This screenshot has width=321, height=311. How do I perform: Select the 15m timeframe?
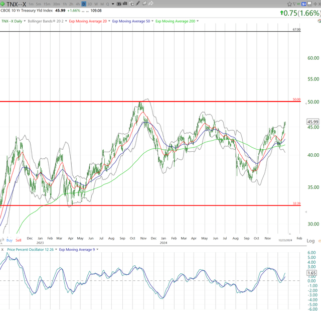pyautogui.click(x=47, y=4)
